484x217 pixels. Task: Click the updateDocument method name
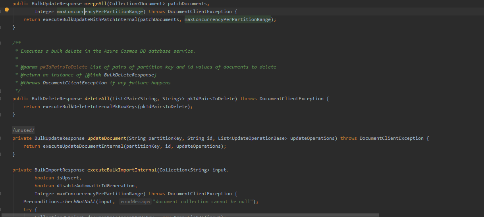click(107, 138)
